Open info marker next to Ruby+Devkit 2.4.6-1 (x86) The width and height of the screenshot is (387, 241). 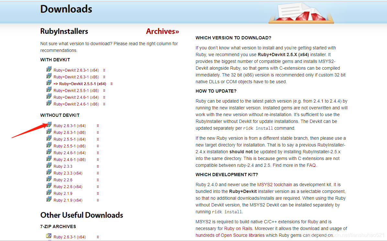104,104
